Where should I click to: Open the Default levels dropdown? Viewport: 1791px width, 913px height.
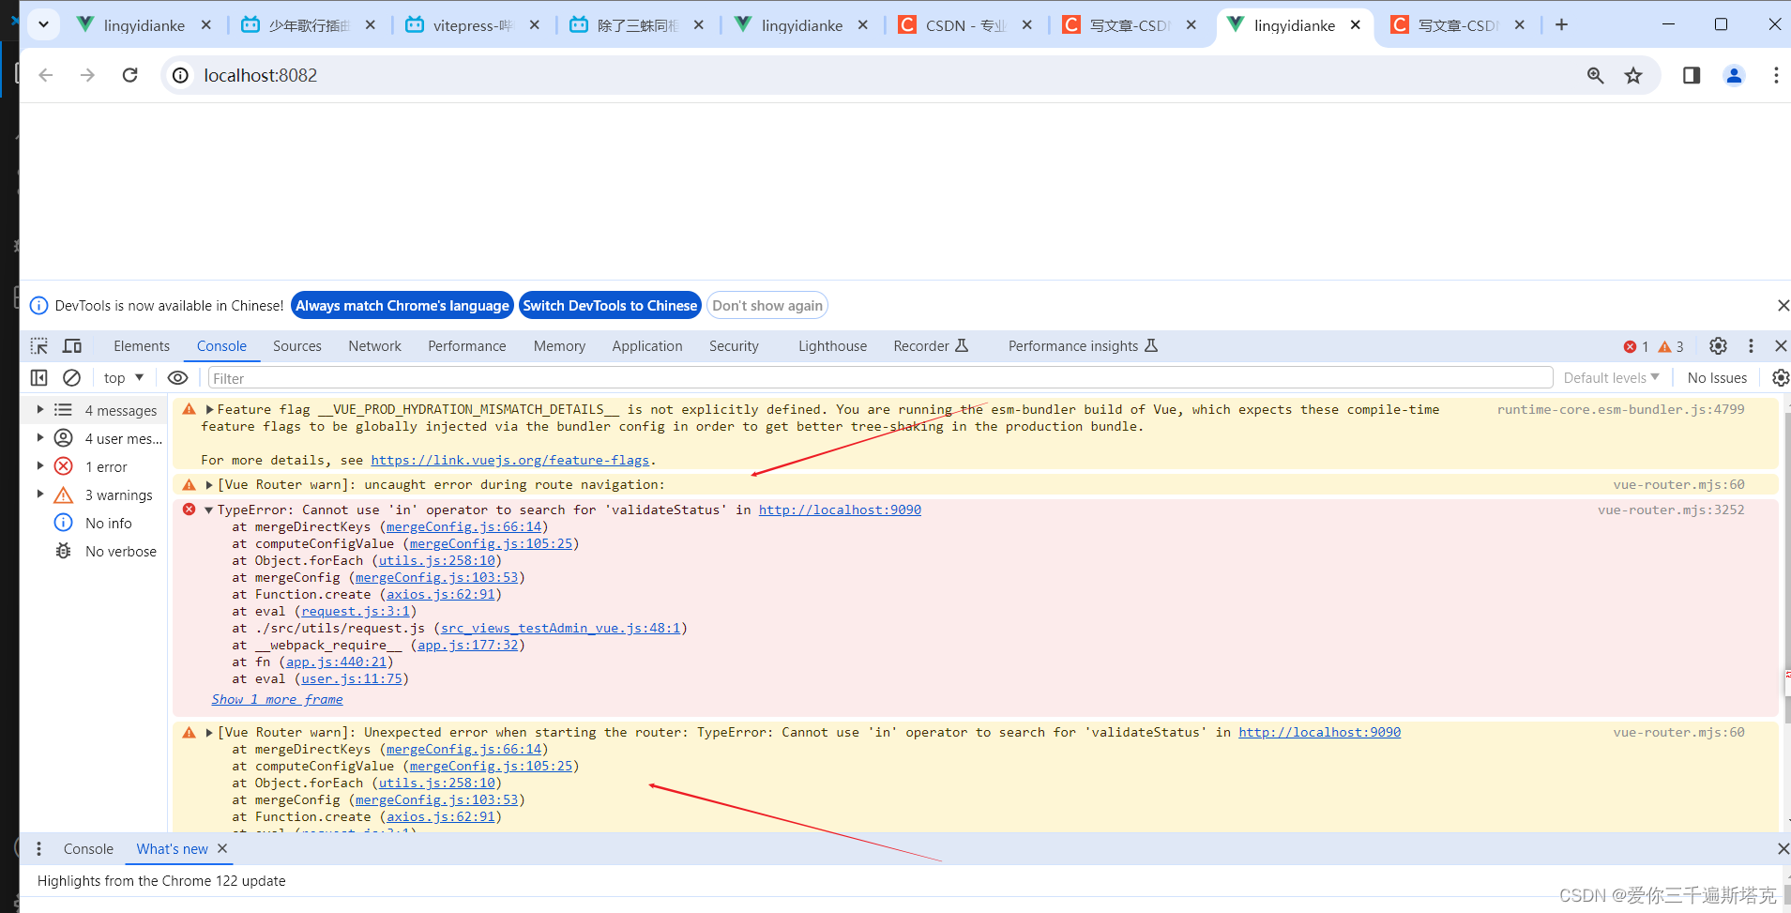coord(1611,377)
